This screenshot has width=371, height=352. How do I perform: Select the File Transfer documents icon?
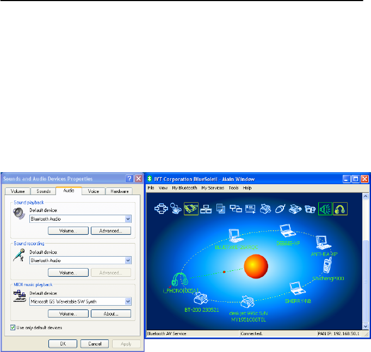[221, 209]
